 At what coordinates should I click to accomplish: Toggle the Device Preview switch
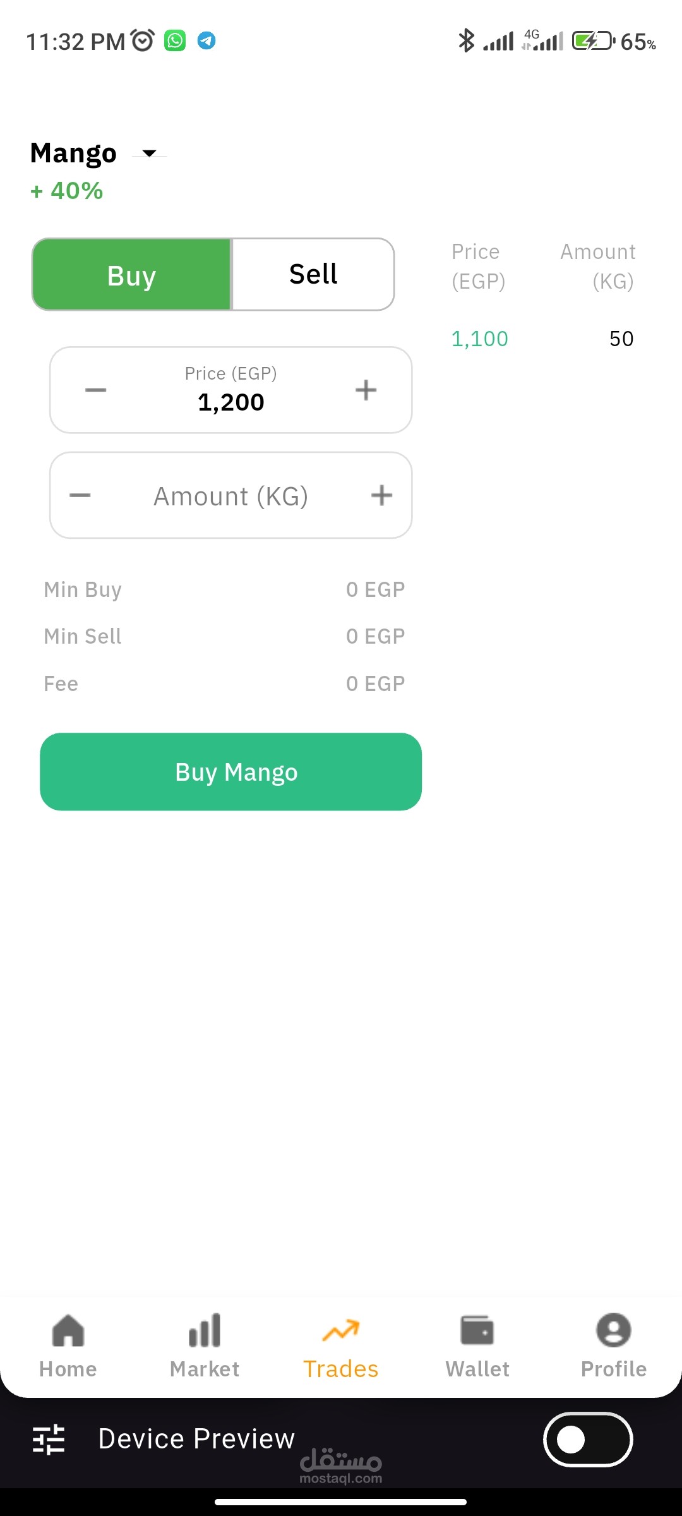587,1440
